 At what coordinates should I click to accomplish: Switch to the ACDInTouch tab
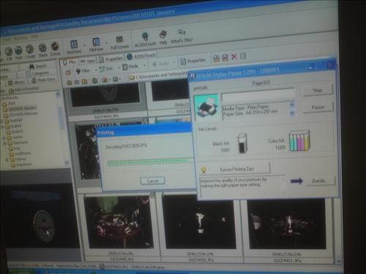coord(141,56)
